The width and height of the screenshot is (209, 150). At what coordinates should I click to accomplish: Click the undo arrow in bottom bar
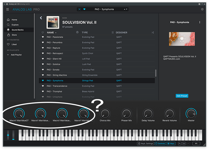pos(180,143)
